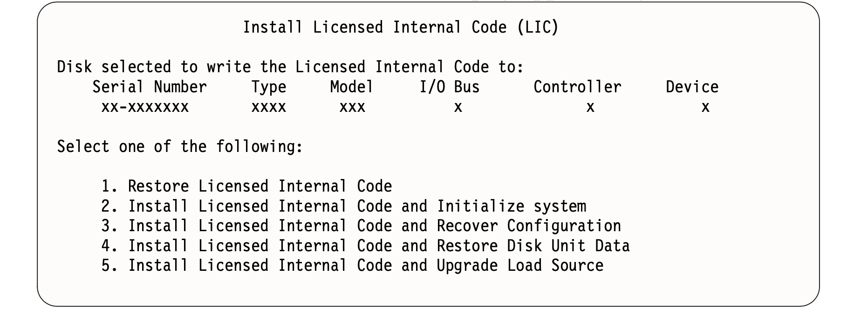Select Install LIC and Upgrade Load Source
Screen dimensions: 861x330
pos(352,266)
